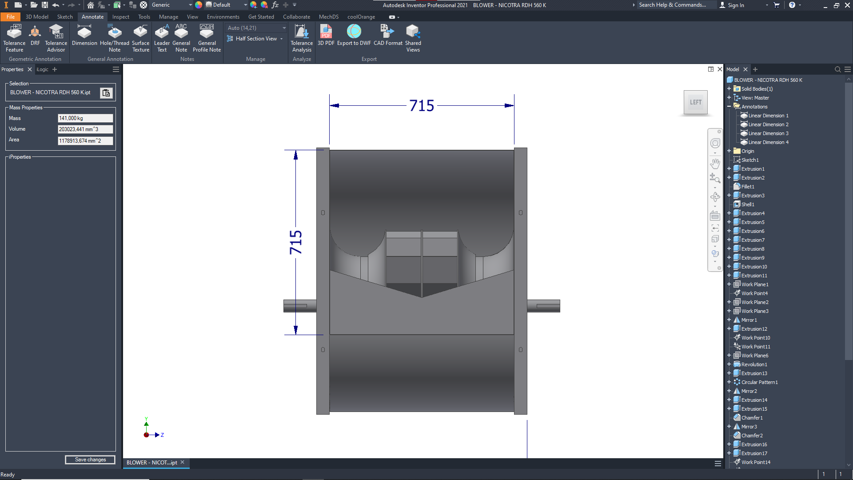This screenshot has height=480, width=853.
Task: Collapse the Annotations folder in browser
Action: (729, 107)
